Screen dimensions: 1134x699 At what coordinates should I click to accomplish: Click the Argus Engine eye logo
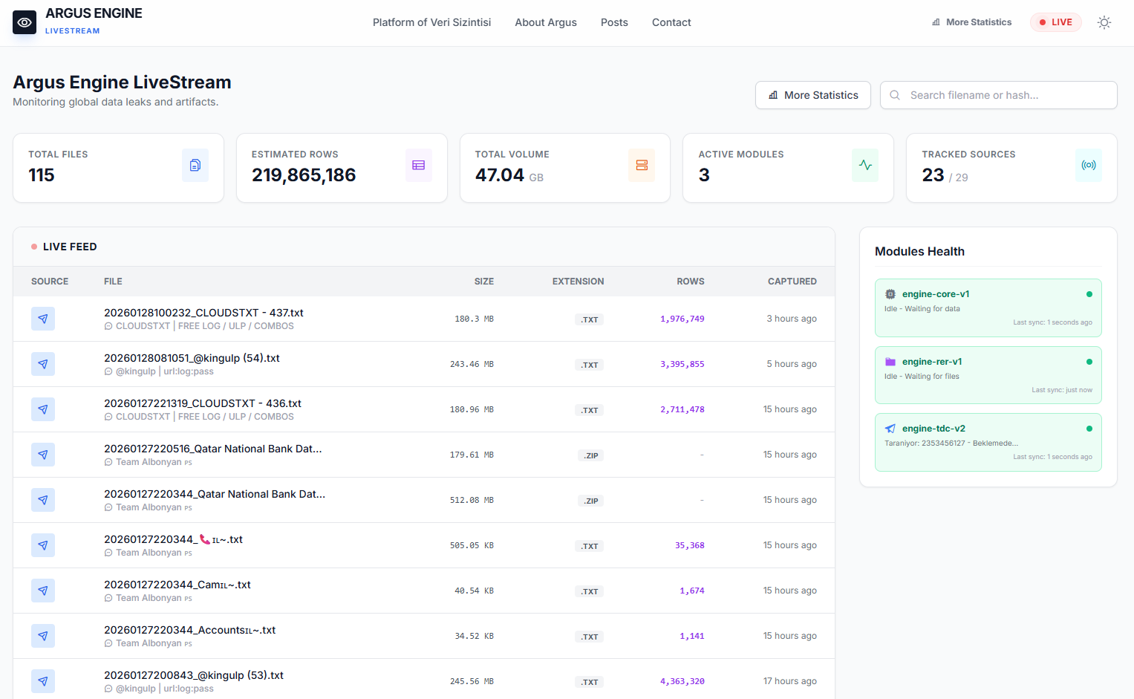[x=25, y=22]
